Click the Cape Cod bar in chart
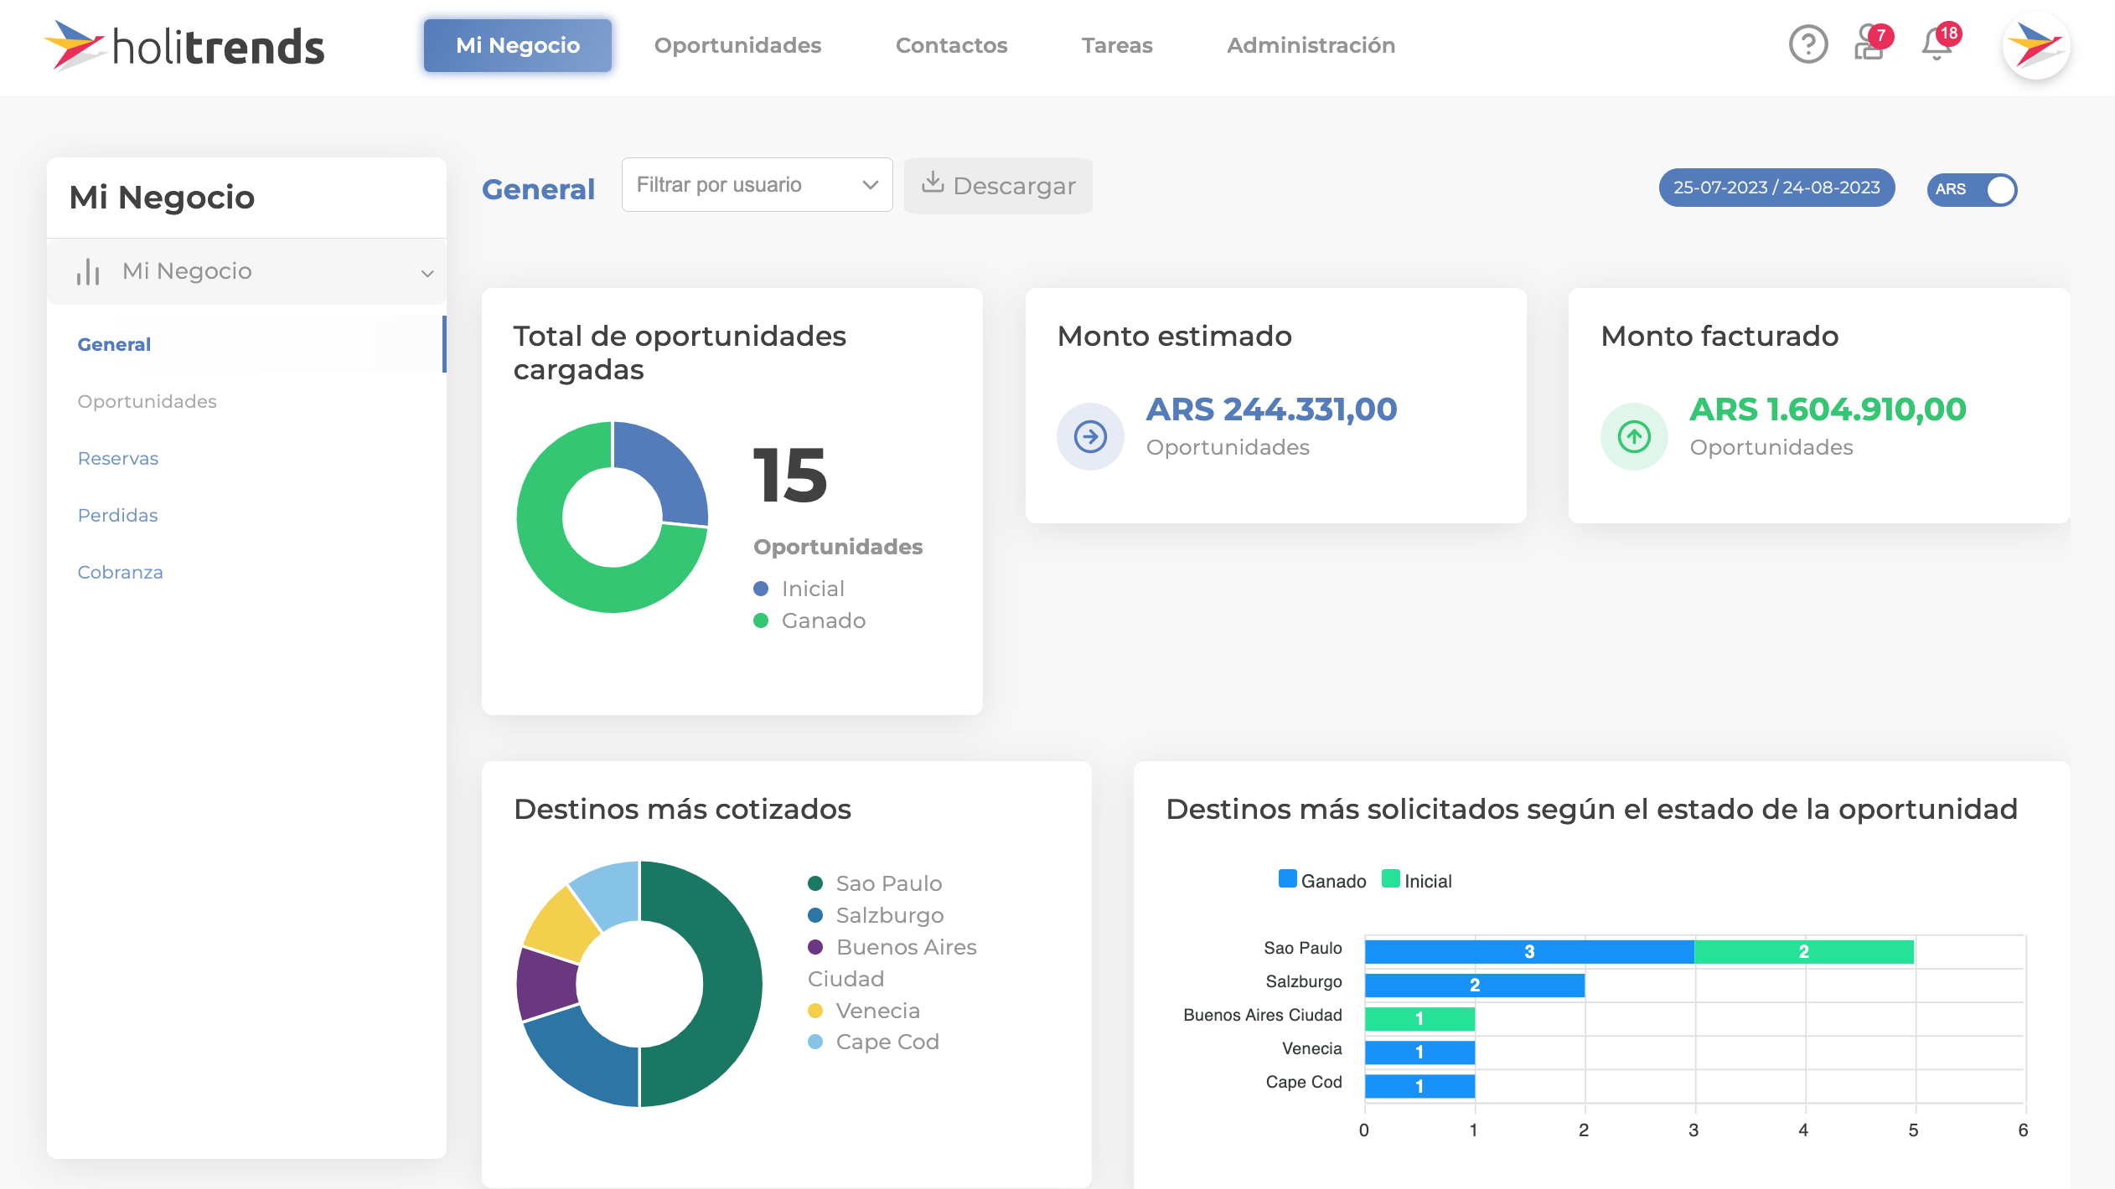This screenshot has height=1189, width=2115. [1419, 1086]
